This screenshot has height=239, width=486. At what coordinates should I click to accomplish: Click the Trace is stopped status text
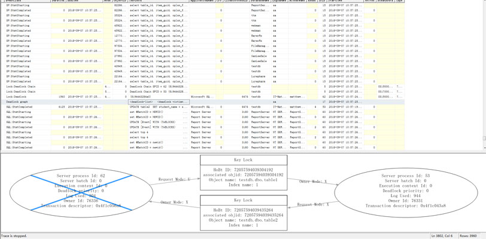pos(14,236)
